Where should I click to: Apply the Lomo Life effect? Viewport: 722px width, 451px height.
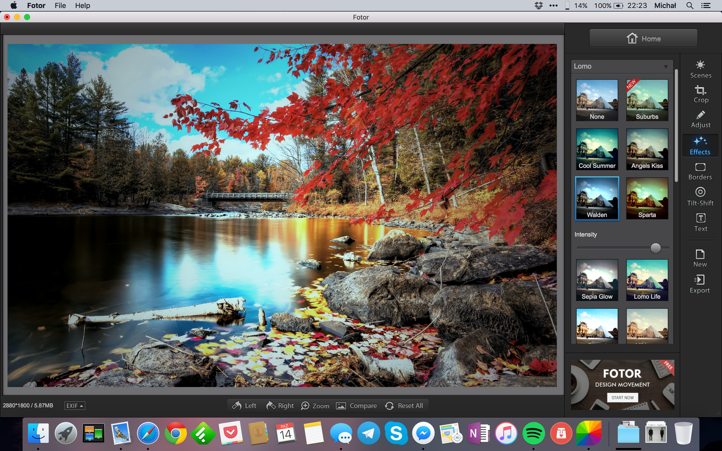[647, 280]
